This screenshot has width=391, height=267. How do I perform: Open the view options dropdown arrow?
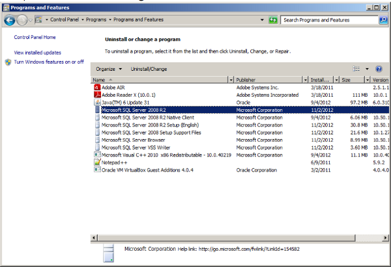click(x=367, y=69)
